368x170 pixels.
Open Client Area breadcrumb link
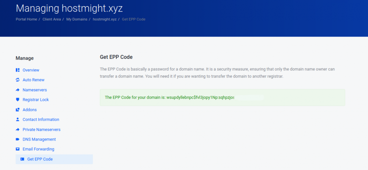coord(52,19)
